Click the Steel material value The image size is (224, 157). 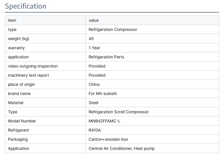(x=93, y=103)
